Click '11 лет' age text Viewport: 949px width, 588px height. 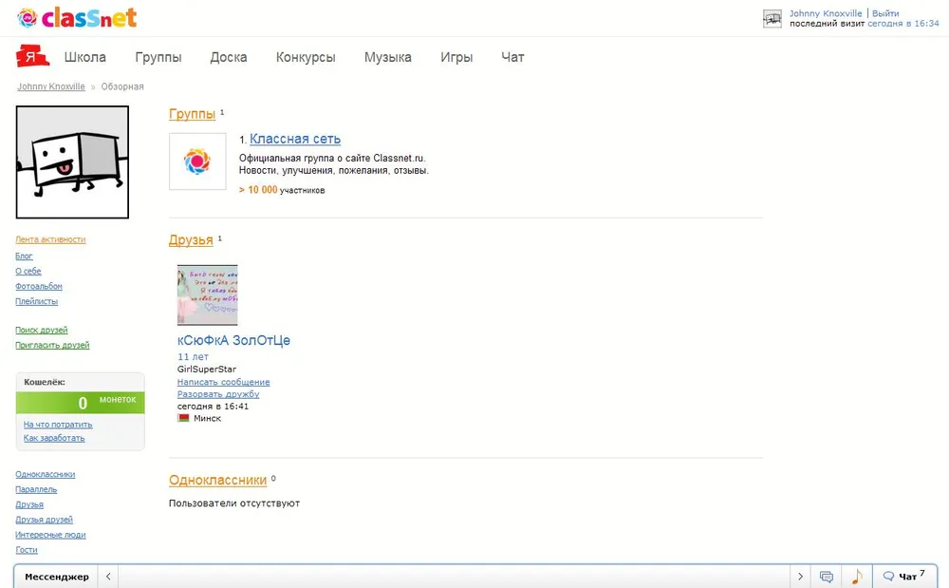pyautogui.click(x=193, y=357)
